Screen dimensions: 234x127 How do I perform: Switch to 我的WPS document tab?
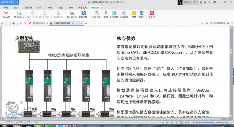[39, 23]
